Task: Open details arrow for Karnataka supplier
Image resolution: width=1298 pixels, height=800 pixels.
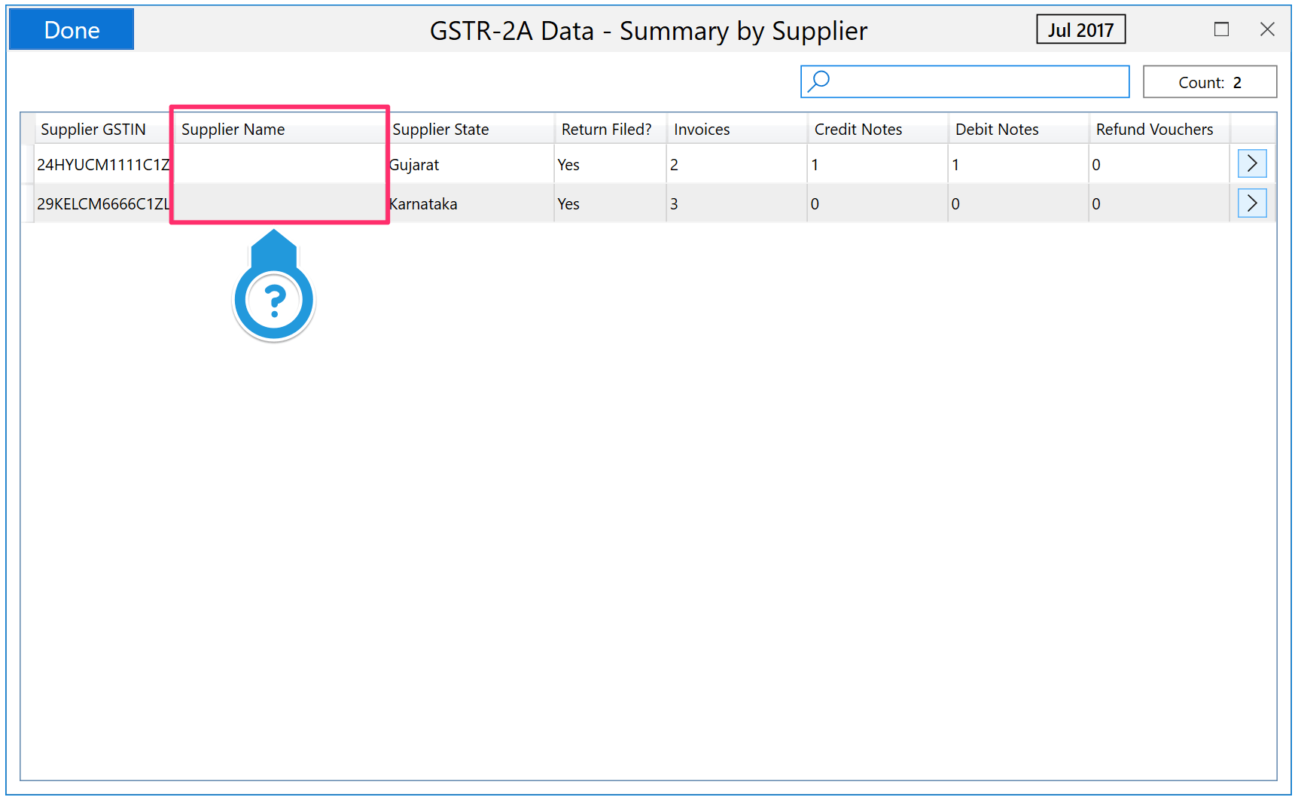Action: (1251, 203)
